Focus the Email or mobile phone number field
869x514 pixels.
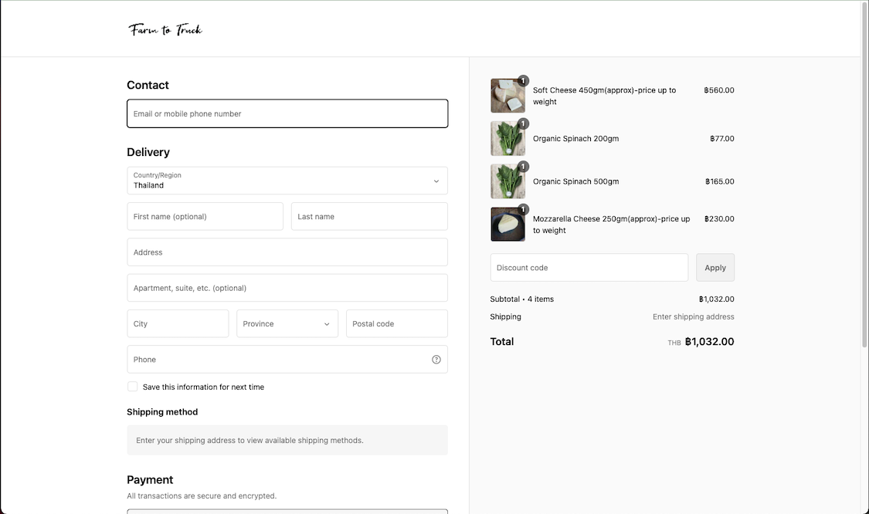tap(287, 113)
